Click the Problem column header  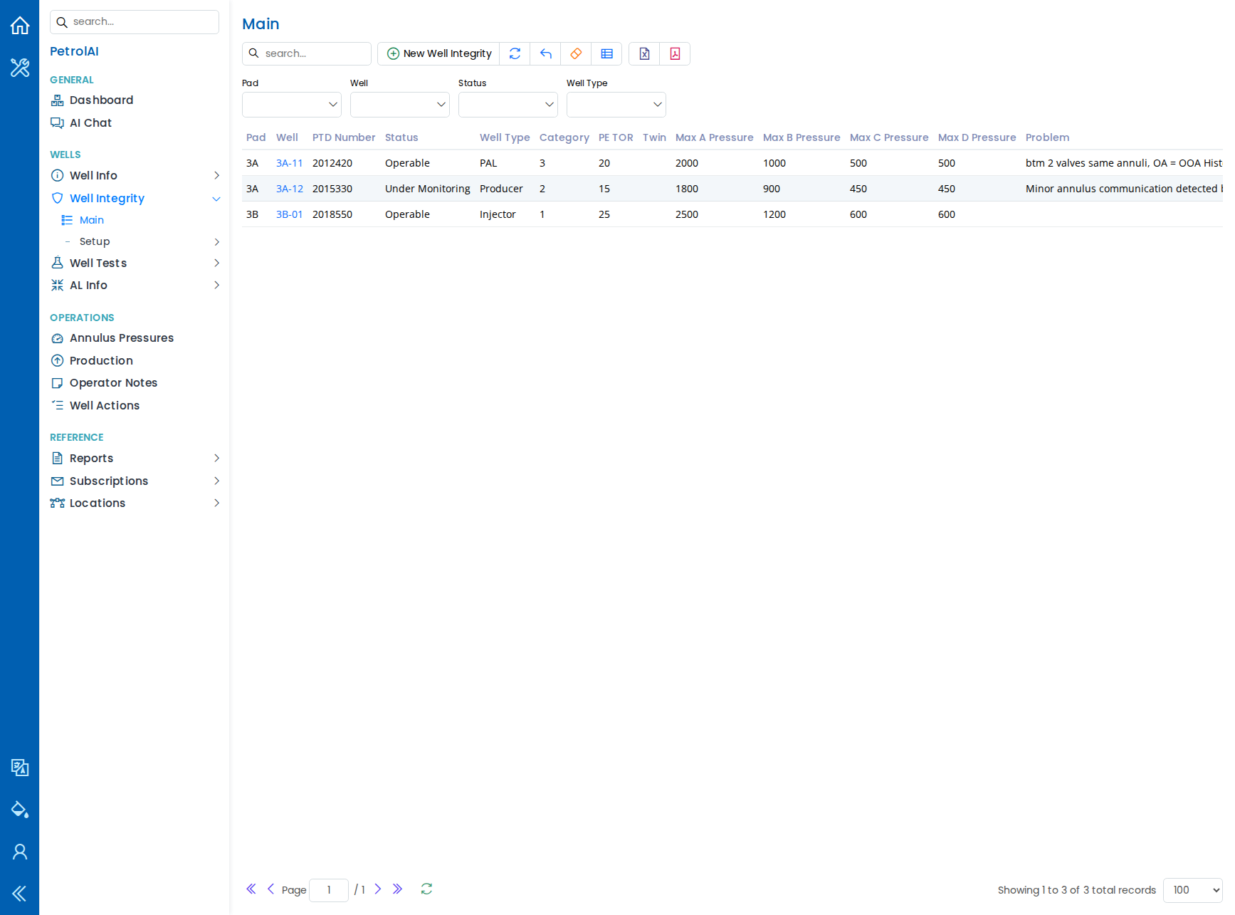point(1048,137)
